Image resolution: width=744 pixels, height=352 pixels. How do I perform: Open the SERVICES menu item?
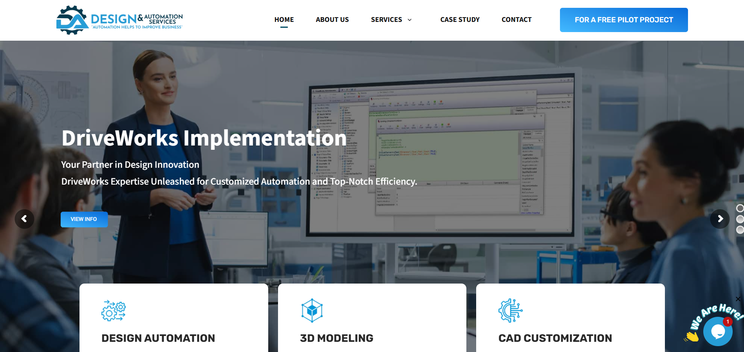point(386,20)
